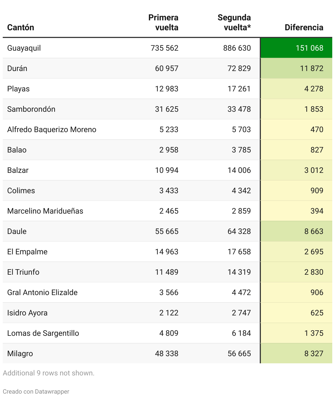Click Balzar second-round value 14 006
This screenshot has width=335, height=398.
click(239, 170)
